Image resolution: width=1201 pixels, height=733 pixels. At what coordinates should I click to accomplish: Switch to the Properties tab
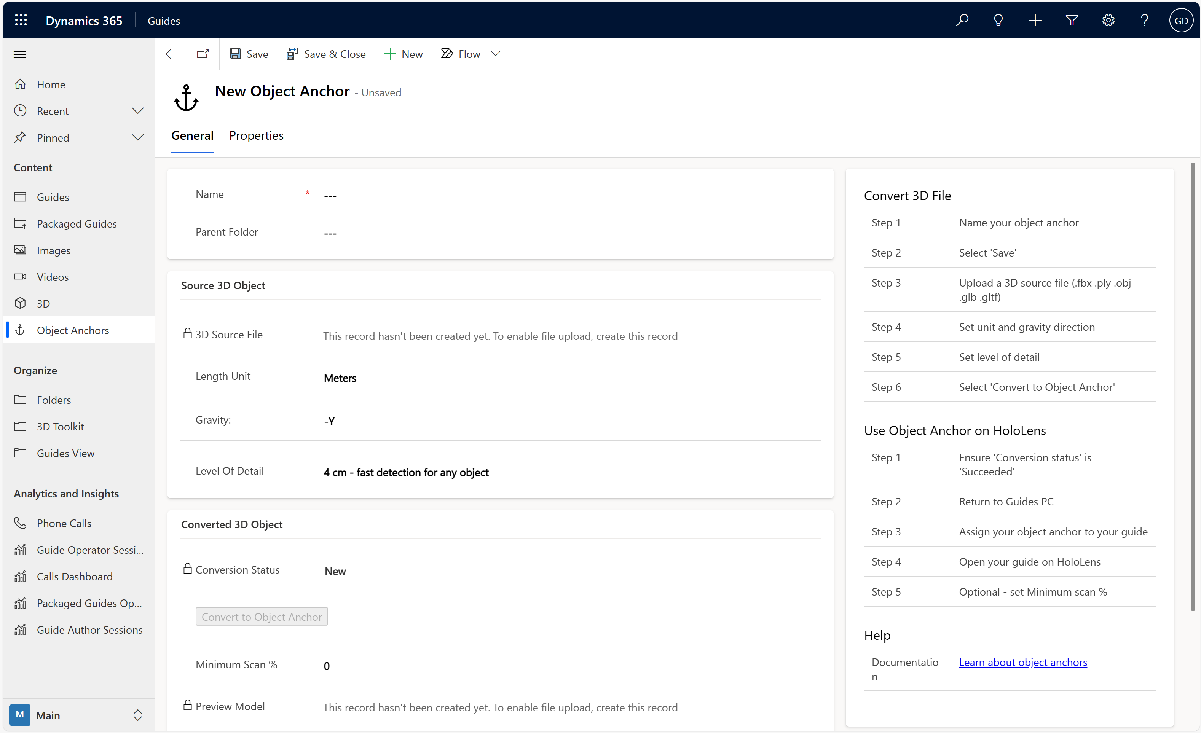[257, 135]
